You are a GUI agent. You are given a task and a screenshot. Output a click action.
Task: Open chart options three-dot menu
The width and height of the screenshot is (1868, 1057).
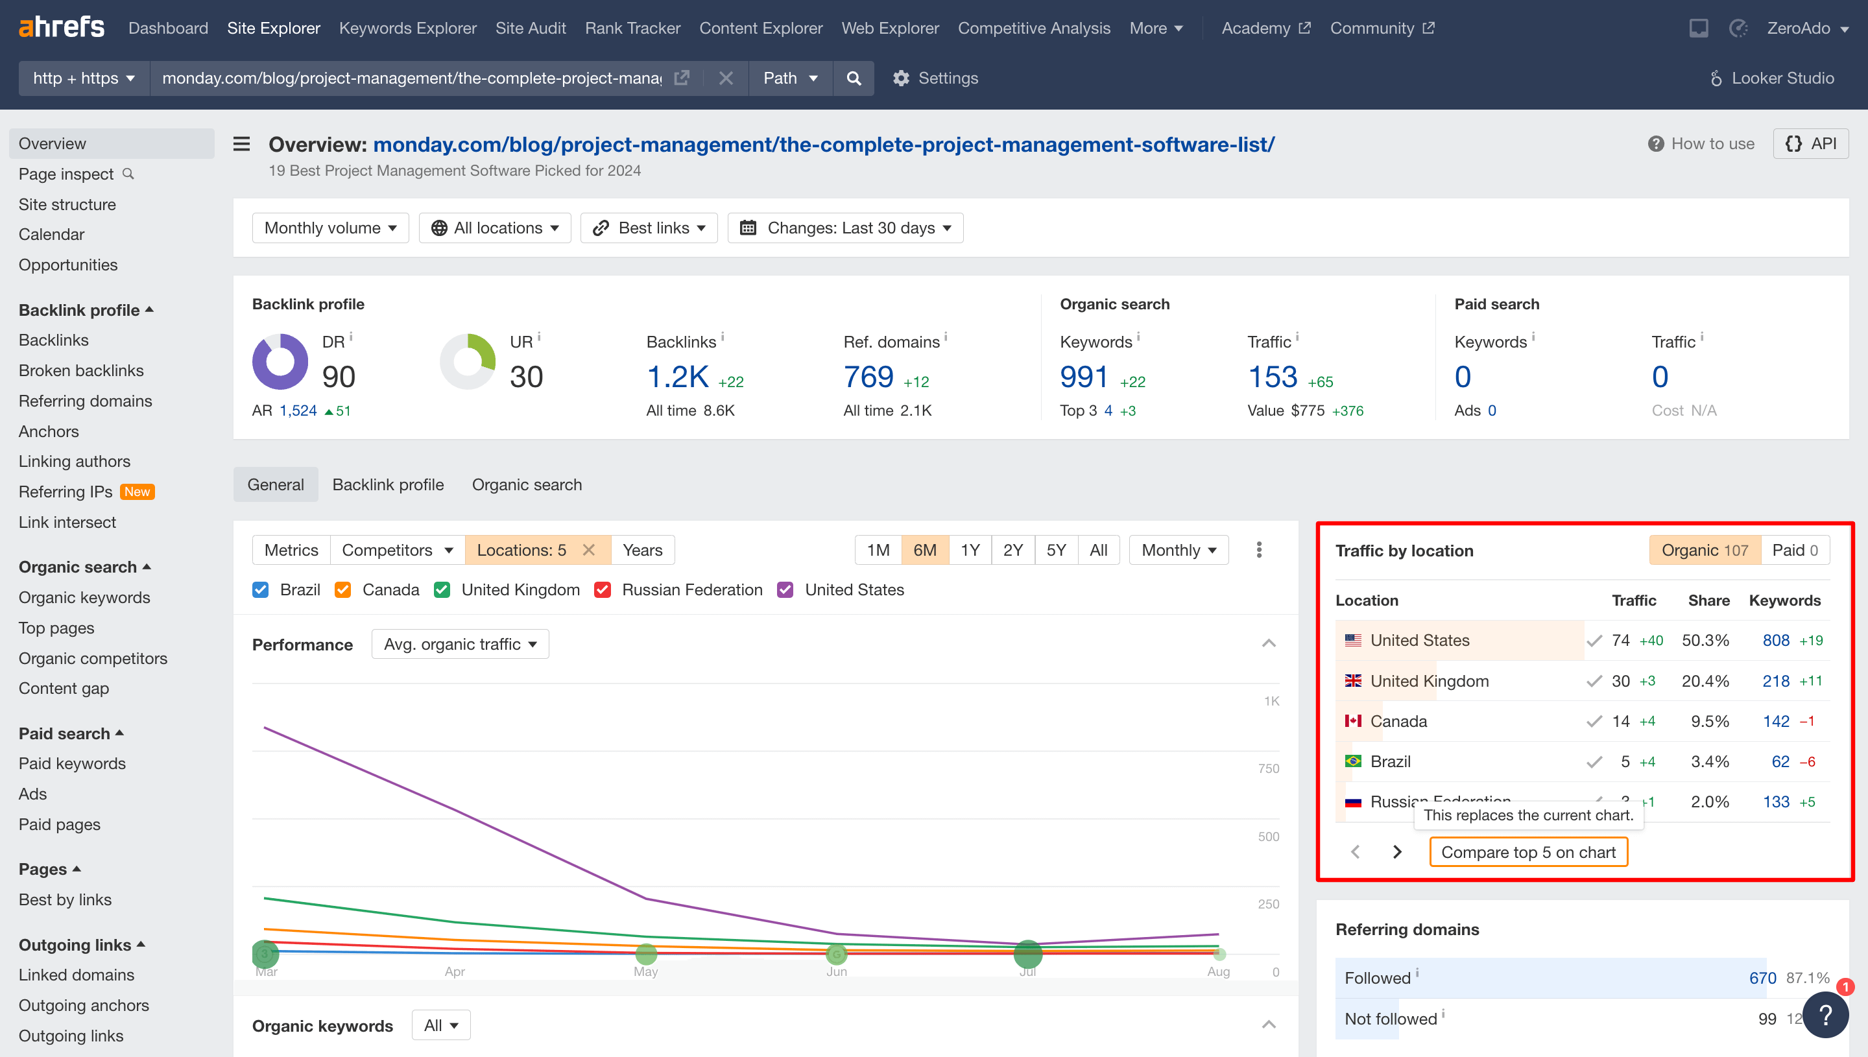tap(1259, 549)
